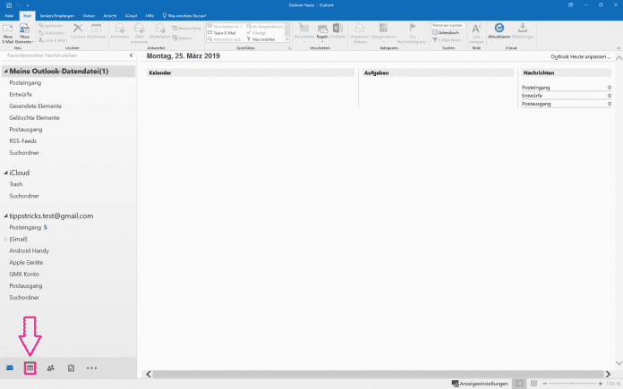
Task: Switch to the Ansicht ribbon tab
Action: 111,16
